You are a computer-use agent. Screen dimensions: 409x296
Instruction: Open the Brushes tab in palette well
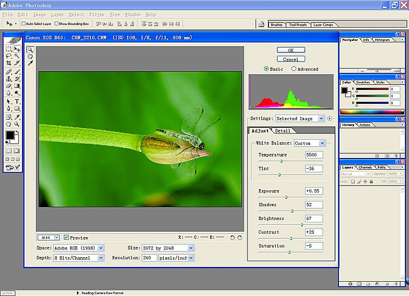[277, 25]
